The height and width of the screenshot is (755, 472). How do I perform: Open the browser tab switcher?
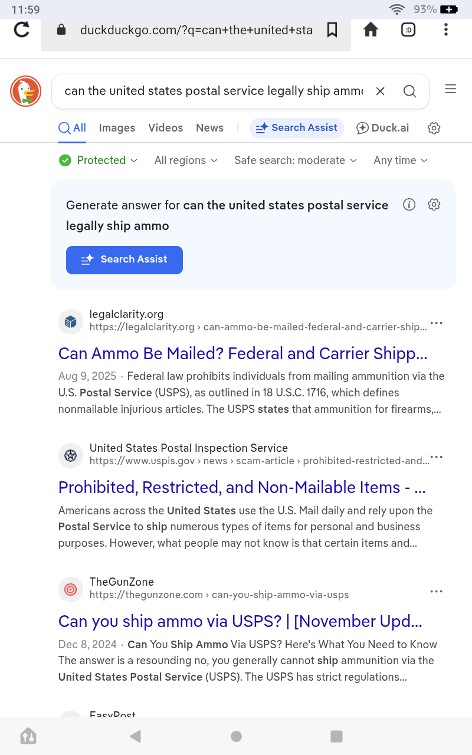(408, 29)
